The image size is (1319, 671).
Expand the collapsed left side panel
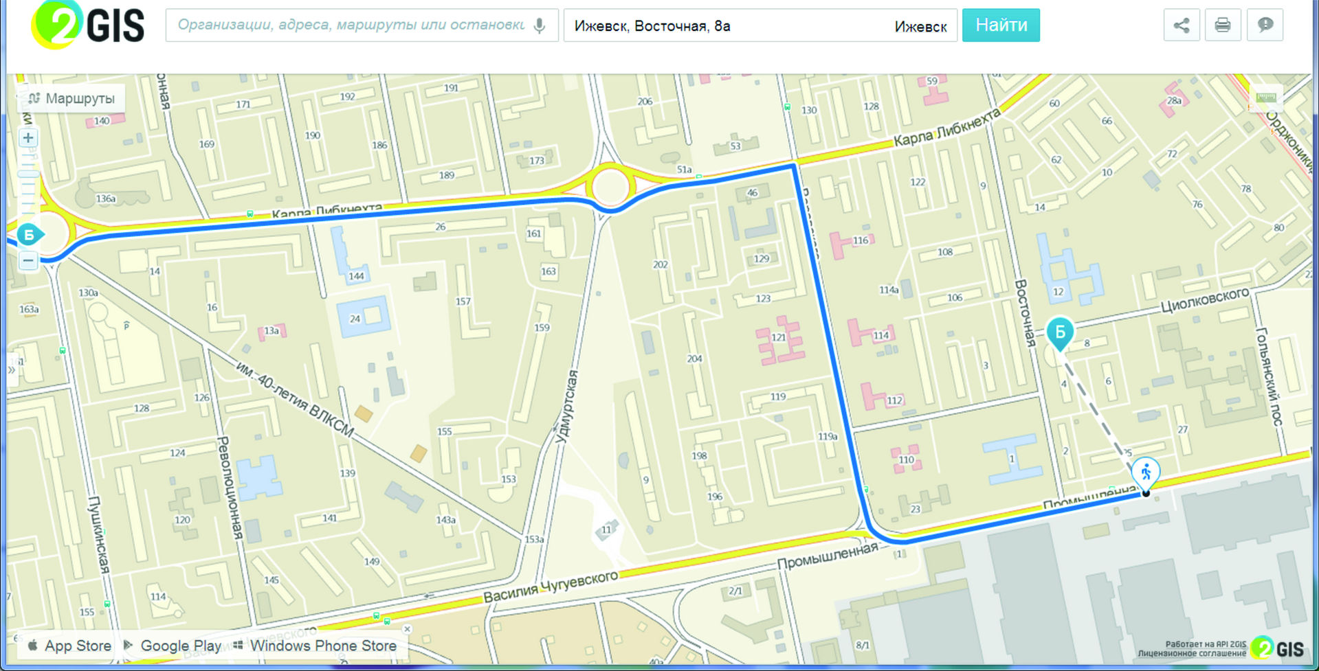(12, 369)
